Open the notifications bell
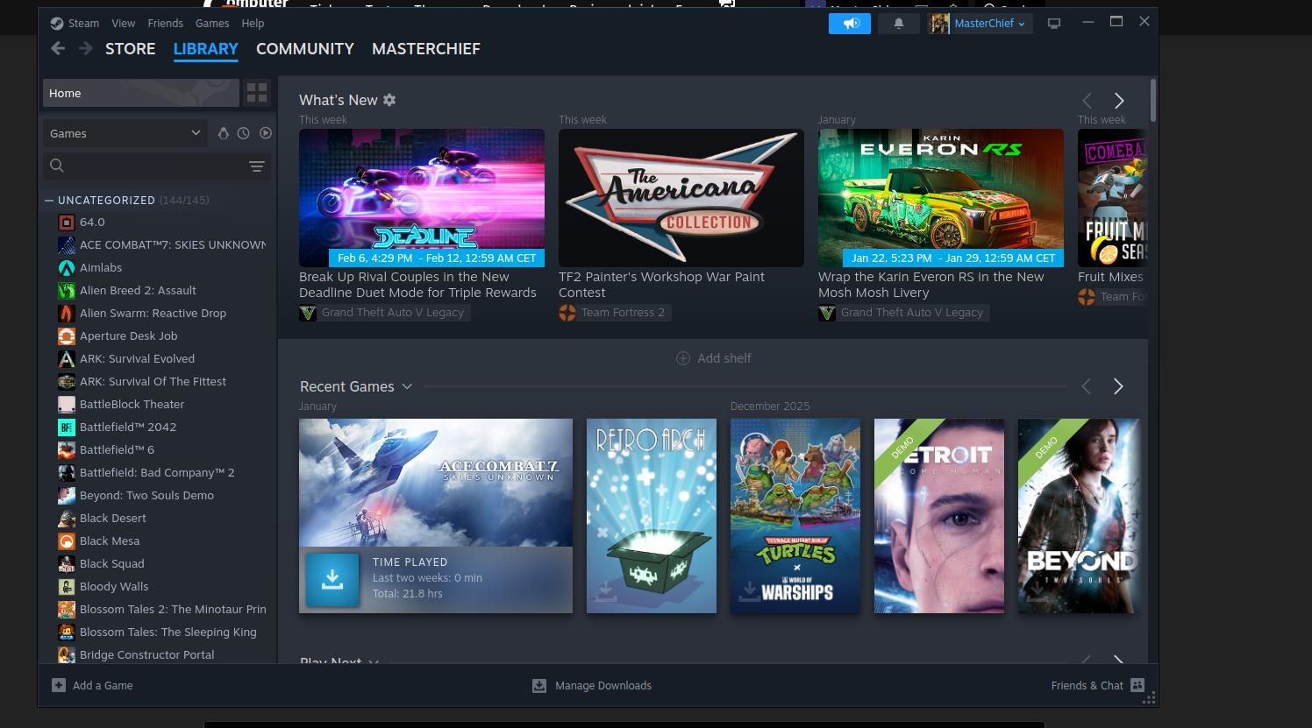Viewport: 1312px width, 728px height. pyautogui.click(x=899, y=24)
